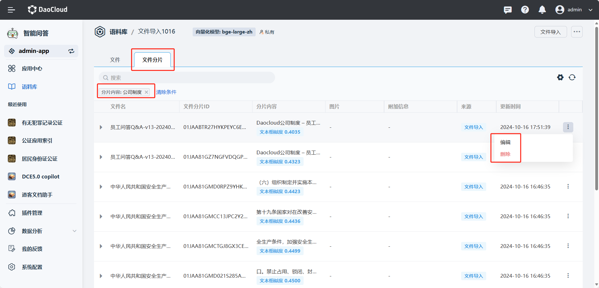Open the admin user dropdown

tap(590, 10)
